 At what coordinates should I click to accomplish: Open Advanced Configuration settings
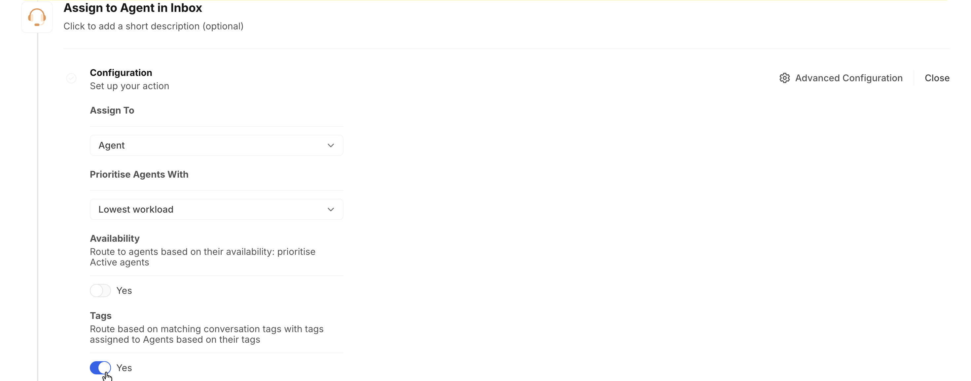848,78
